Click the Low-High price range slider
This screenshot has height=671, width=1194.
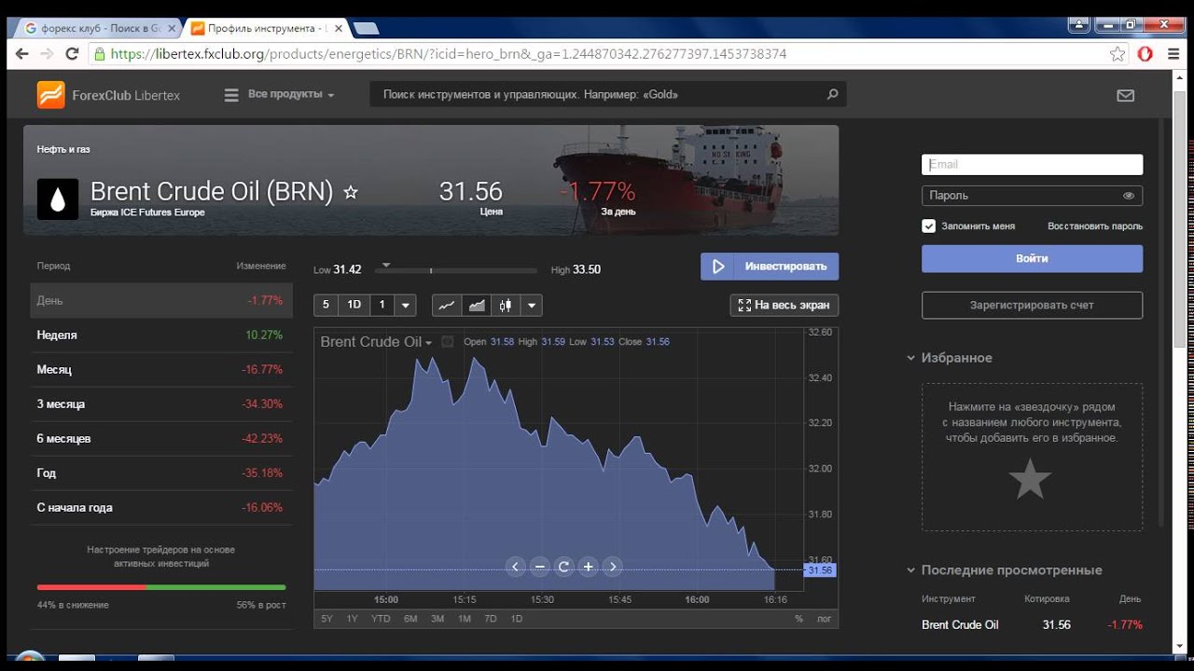coord(456,270)
